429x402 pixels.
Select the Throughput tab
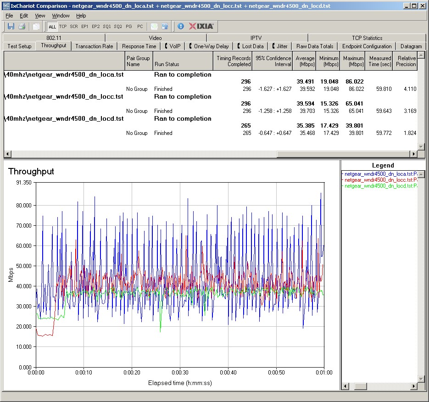point(54,45)
